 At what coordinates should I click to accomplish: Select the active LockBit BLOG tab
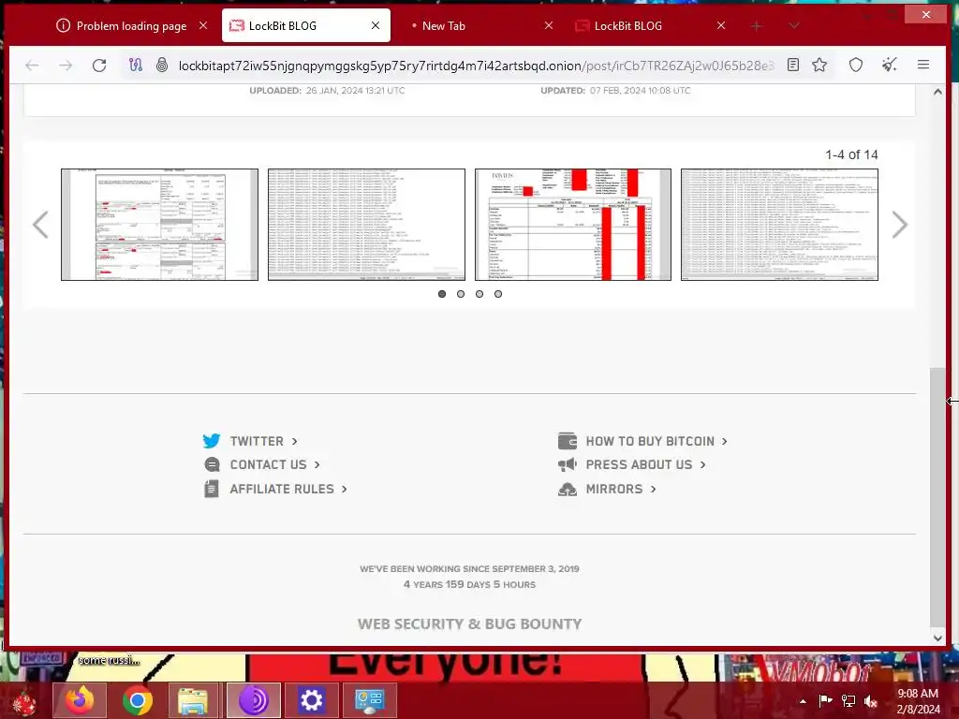tap(306, 25)
